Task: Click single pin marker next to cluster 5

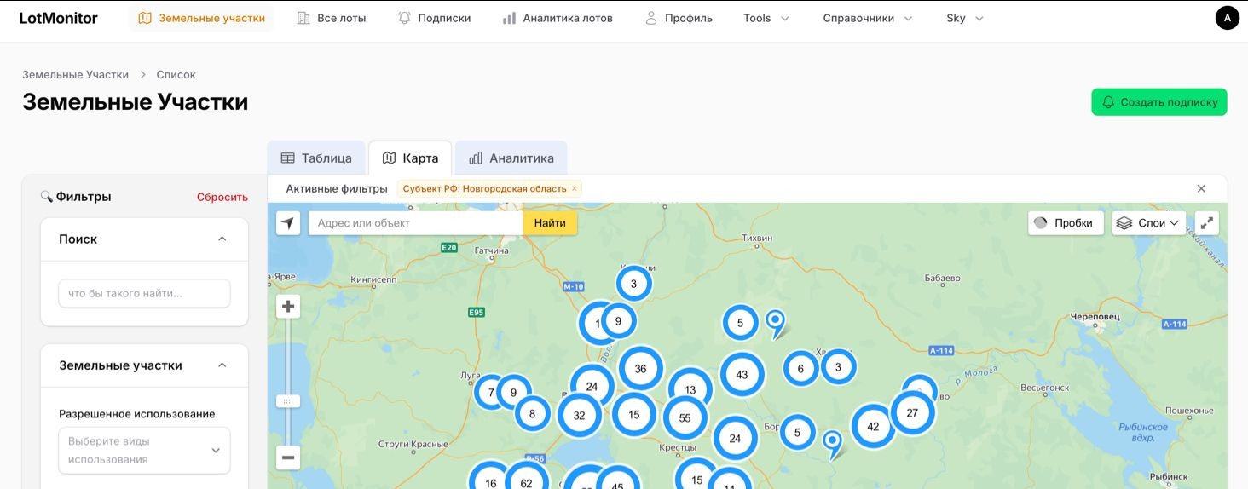Action: [x=776, y=323]
